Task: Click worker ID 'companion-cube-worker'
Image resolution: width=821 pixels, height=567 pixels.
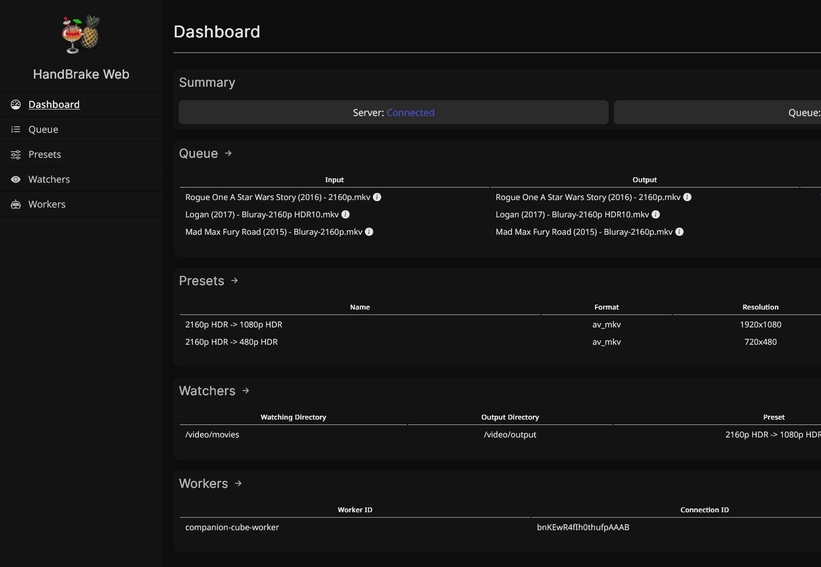Action: click(x=232, y=527)
